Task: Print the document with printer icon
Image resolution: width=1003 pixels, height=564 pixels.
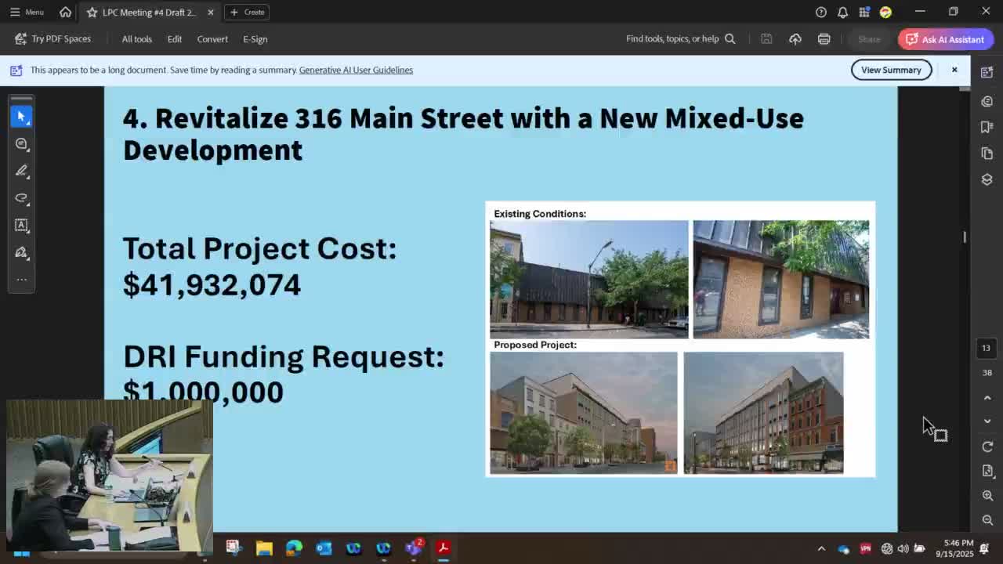Action: [824, 39]
